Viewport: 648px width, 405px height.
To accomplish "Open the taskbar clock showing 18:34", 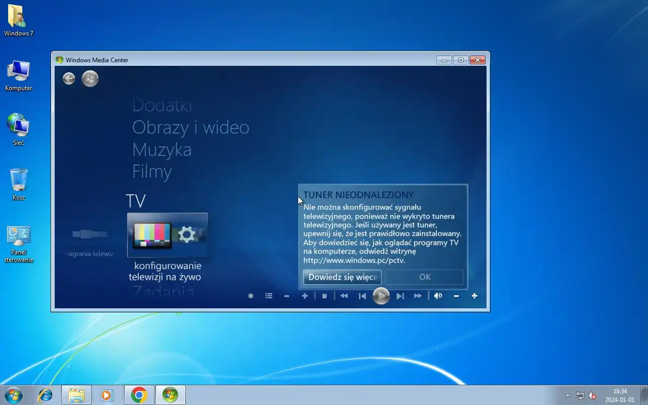I will click(x=620, y=395).
